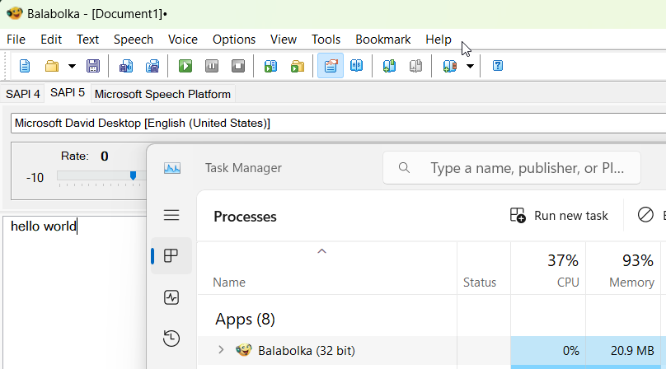The image size is (666, 369).
Task: Expand the Open file dropdown arrow
Action: click(x=72, y=66)
